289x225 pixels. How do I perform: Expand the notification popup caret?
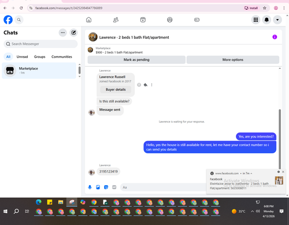point(251,174)
